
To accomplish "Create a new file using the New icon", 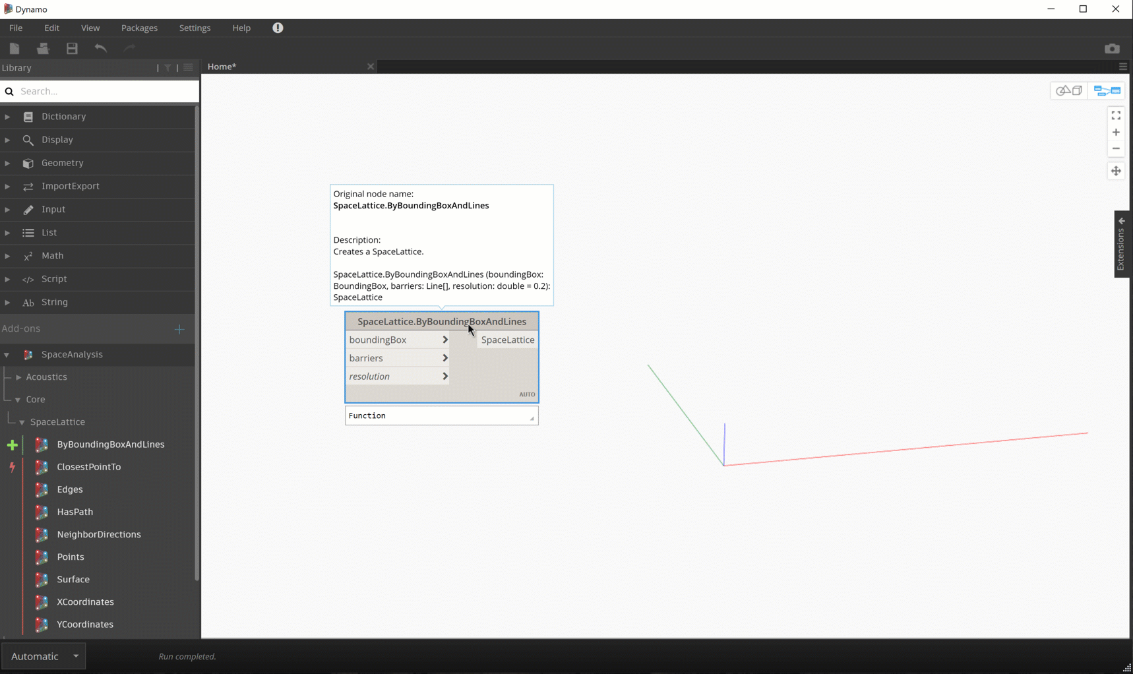I will (14, 48).
